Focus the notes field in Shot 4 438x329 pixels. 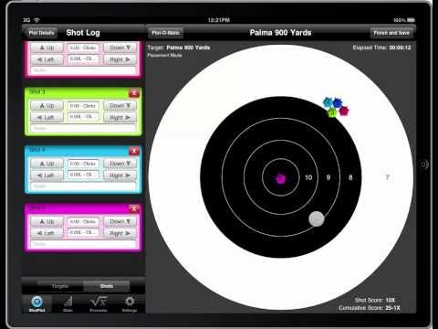pos(83,186)
